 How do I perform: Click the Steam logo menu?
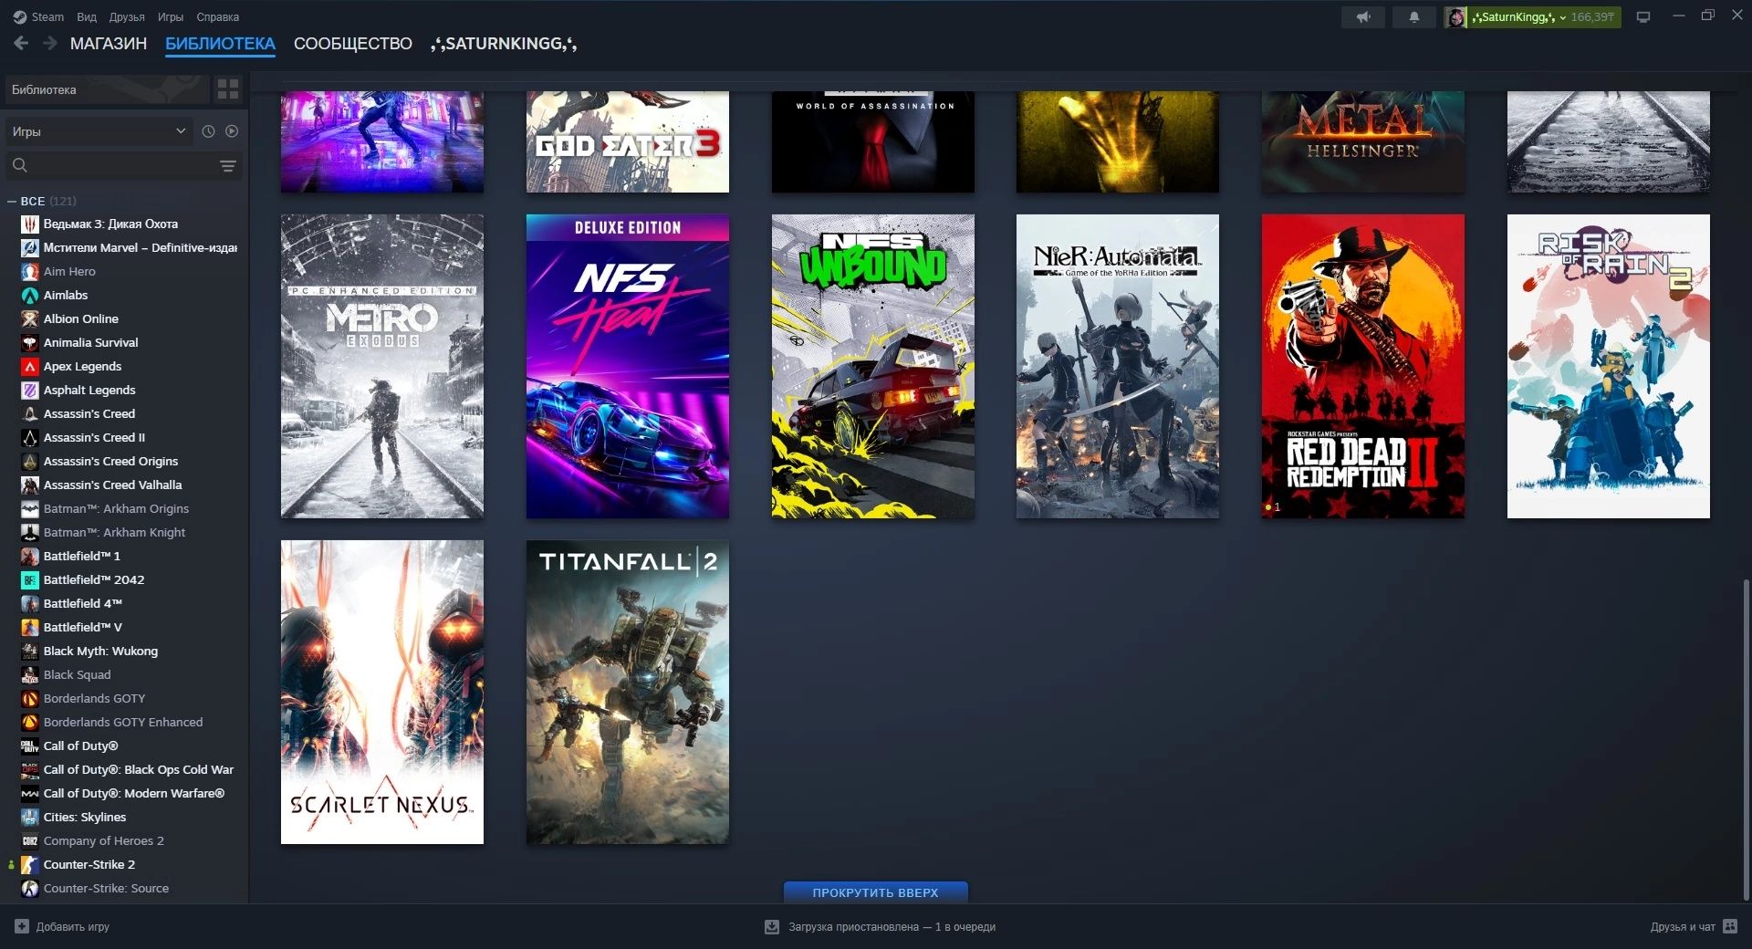click(38, 16)
